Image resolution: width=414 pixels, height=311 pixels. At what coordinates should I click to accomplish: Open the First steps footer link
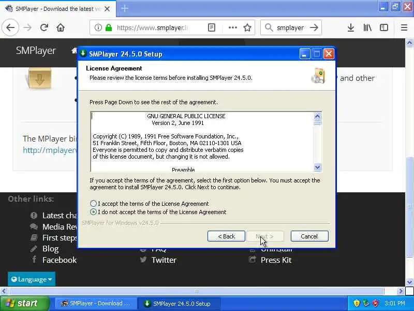[60, 238]
